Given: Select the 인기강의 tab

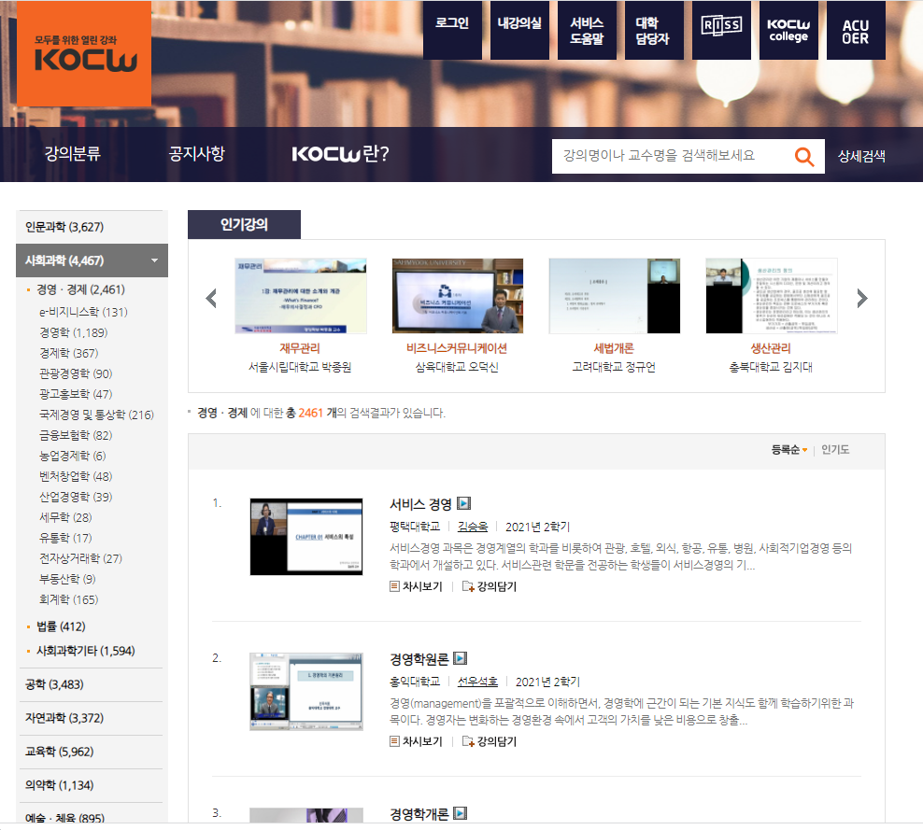Looking at the screenshot, I should coord(244,224).
